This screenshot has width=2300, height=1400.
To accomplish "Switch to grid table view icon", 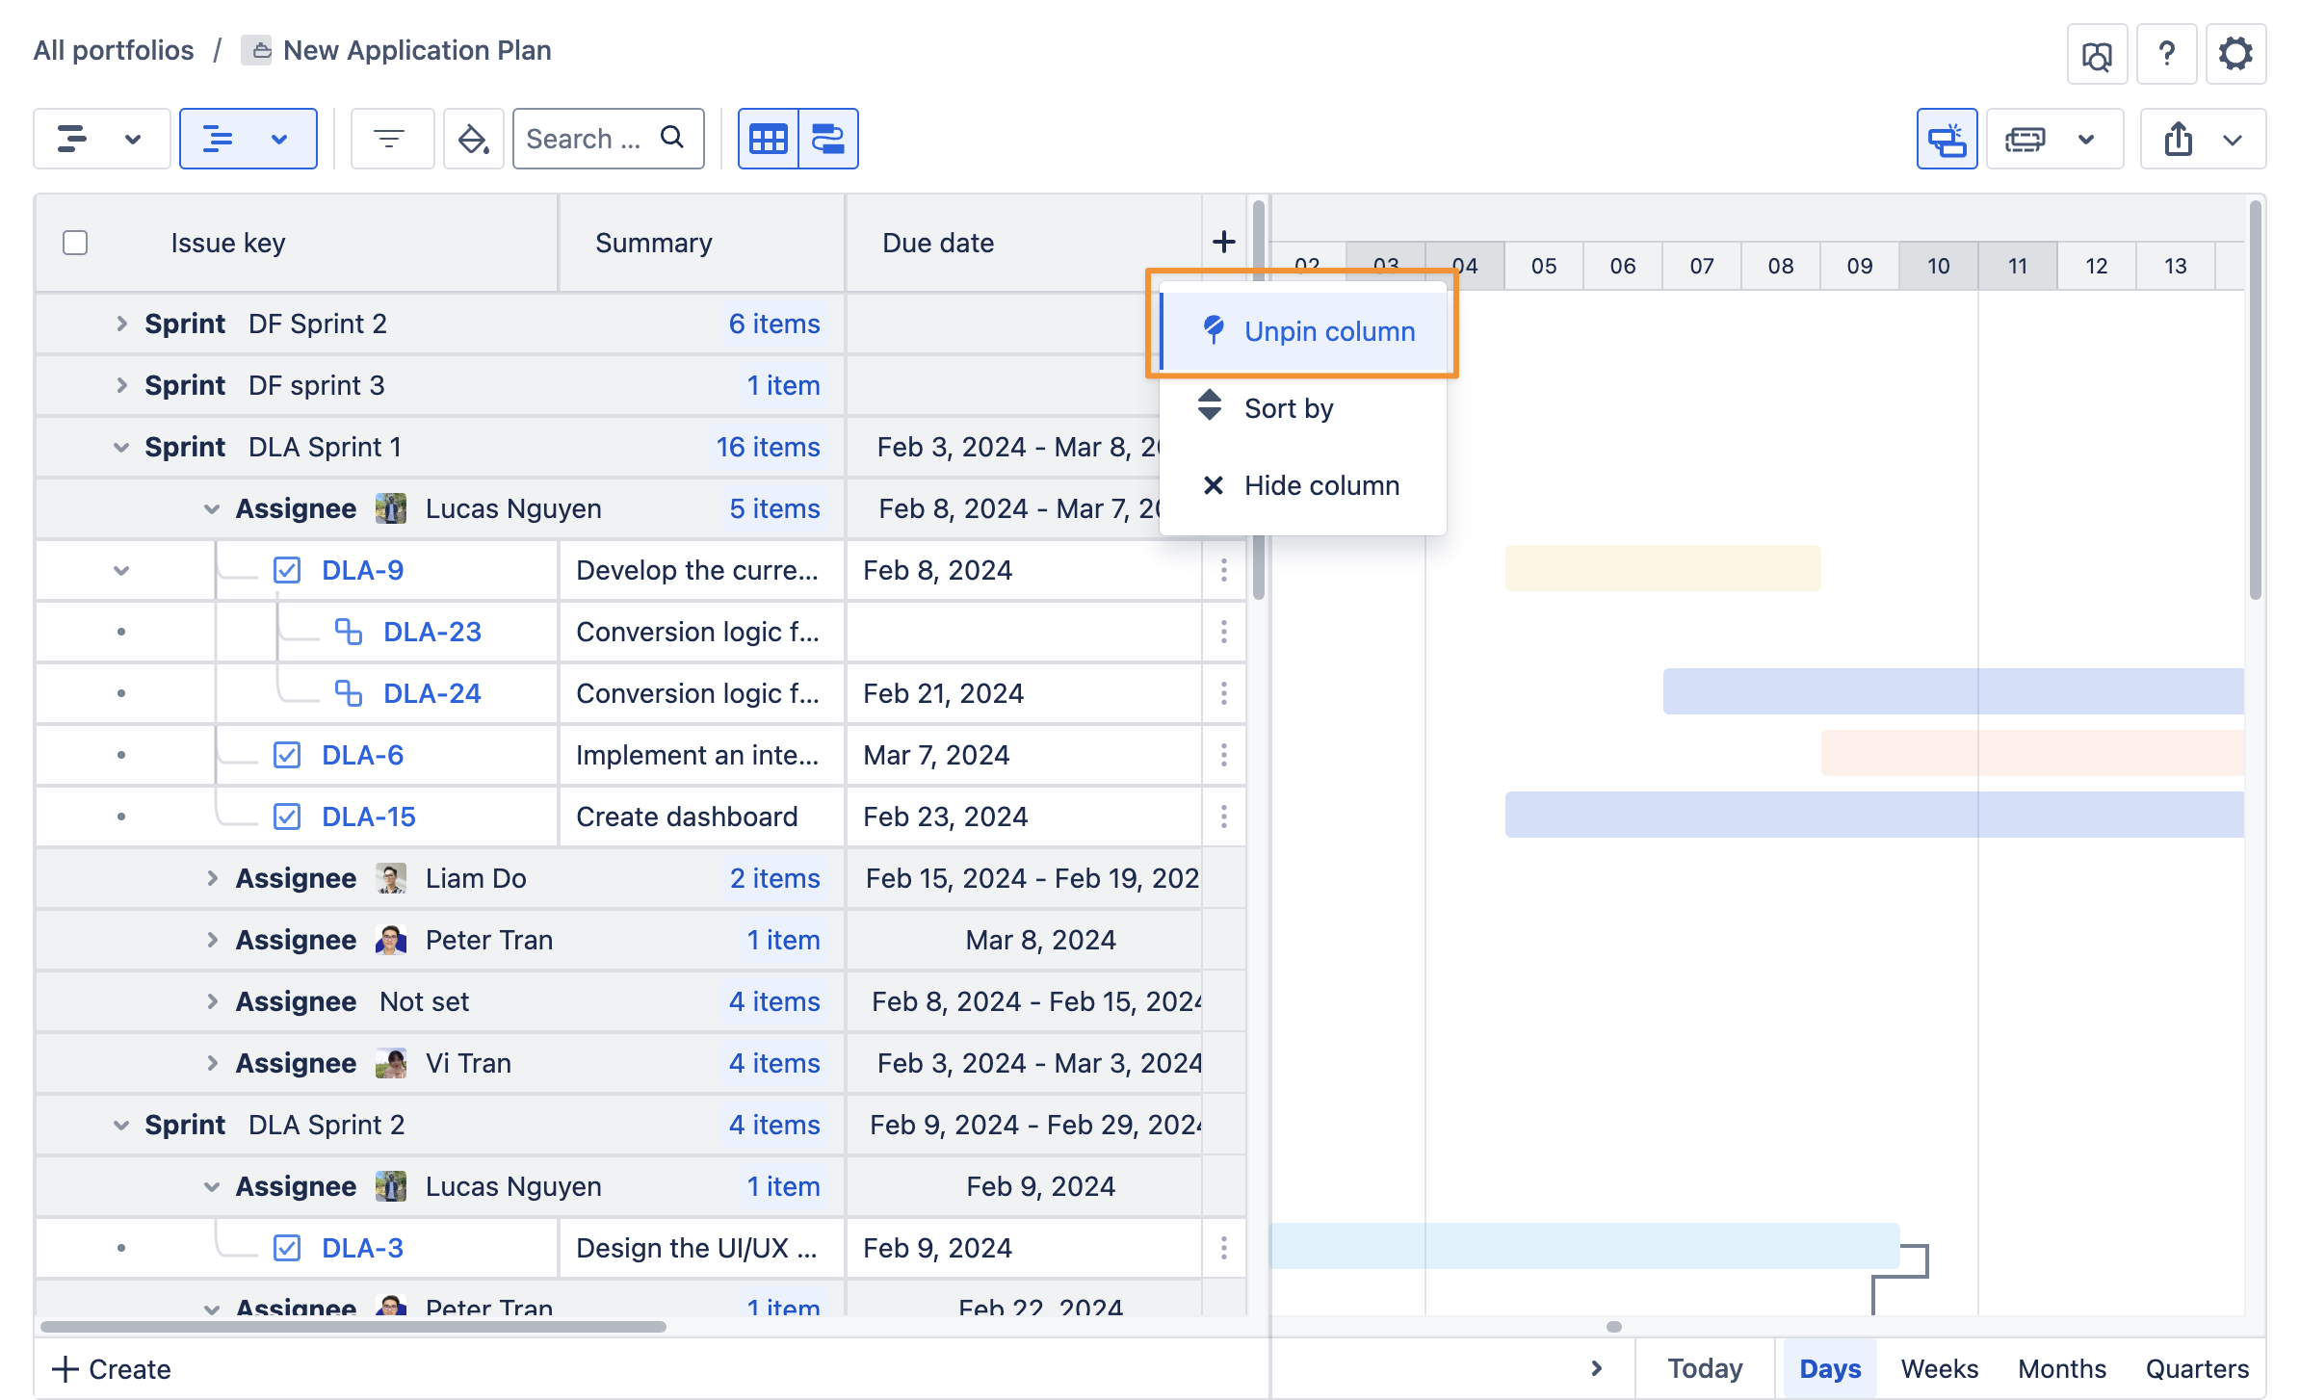I will click(x=768, y=139).
